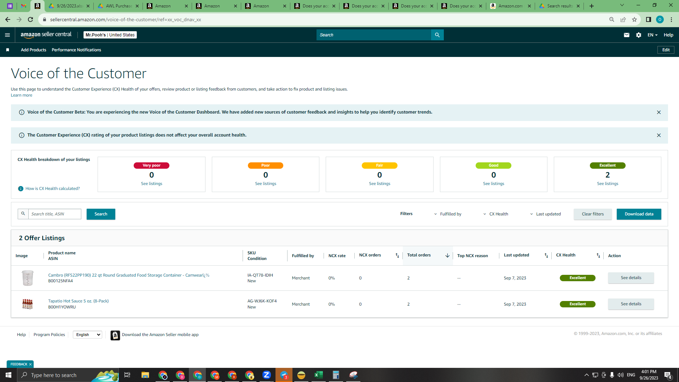The height and width of the screenshot is (382, 679).
Task: Bookmark this page with the star icon
Action: coord(634,19)
